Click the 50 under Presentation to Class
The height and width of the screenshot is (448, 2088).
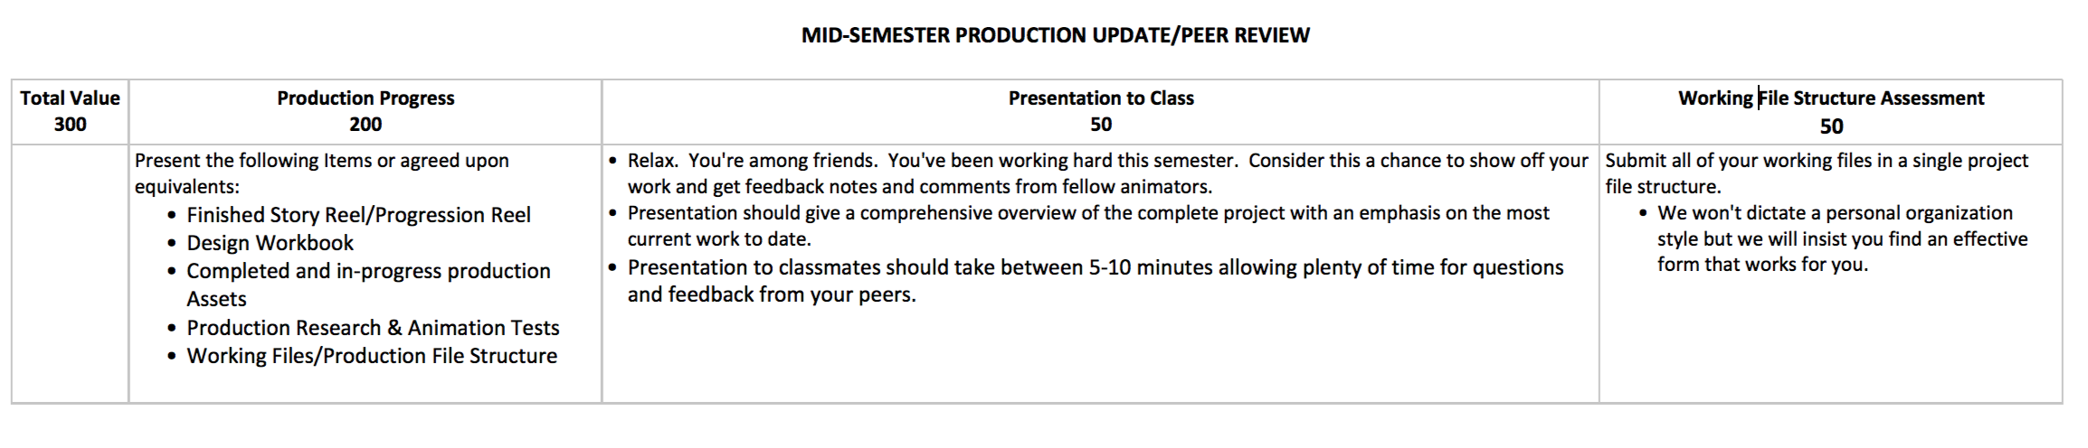click(x=1101, y=125)
